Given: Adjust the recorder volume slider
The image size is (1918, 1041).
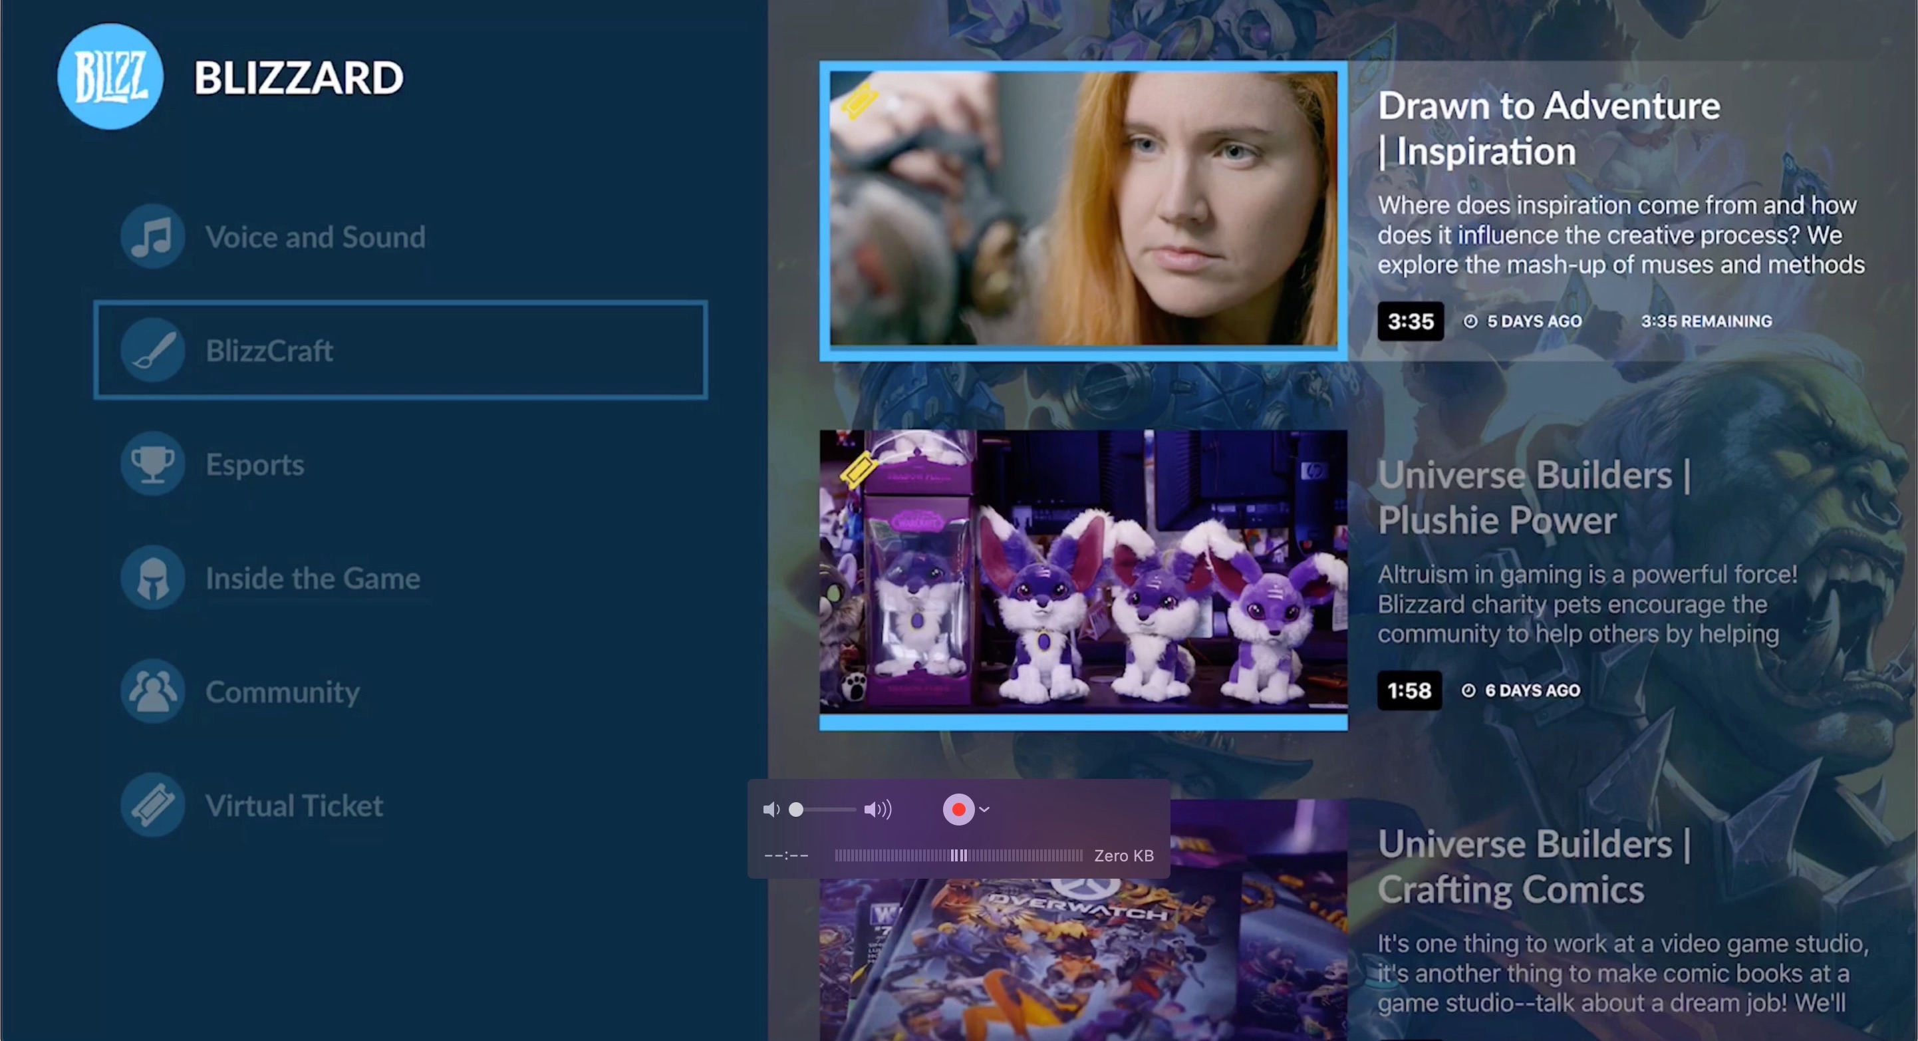Looking at the screenshot, I should pos(822,810).
